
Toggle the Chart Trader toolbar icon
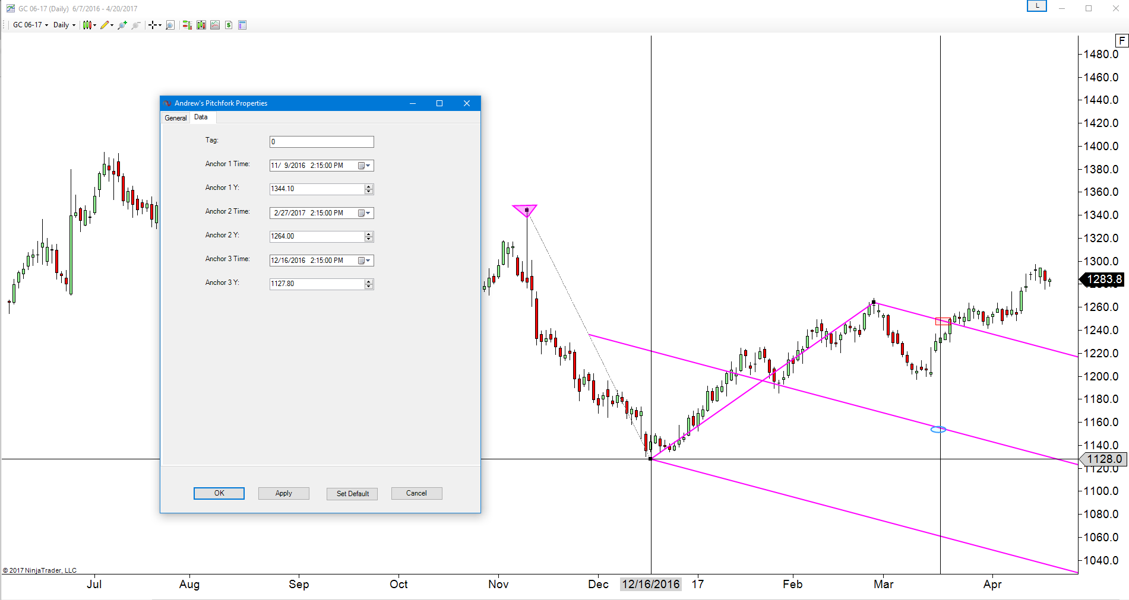(x=187, y=25)
